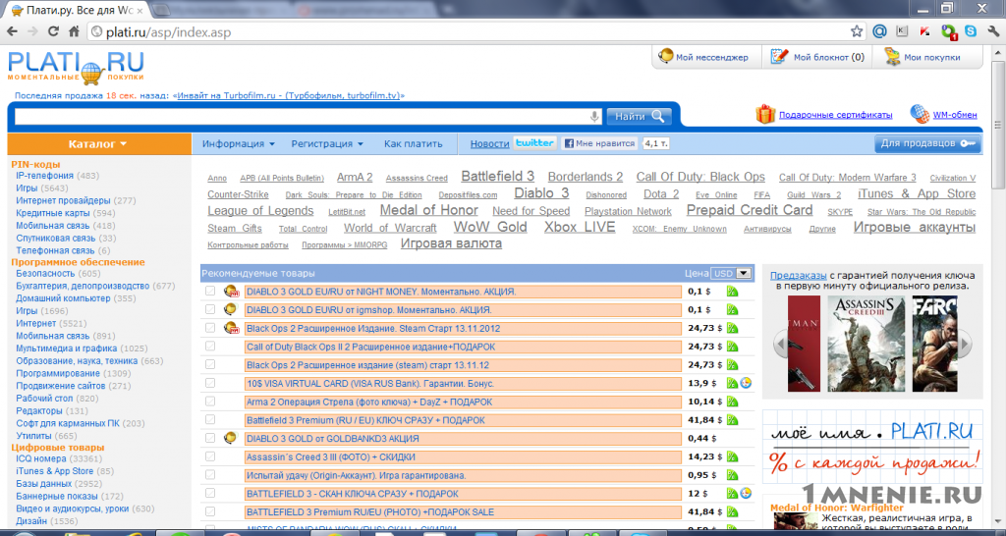Go to browser home page icon
Viewport: 1006px width, 536px height.
point(74,31)
